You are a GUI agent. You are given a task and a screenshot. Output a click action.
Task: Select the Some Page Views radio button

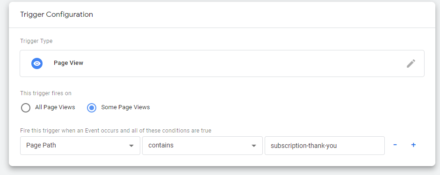92,107
